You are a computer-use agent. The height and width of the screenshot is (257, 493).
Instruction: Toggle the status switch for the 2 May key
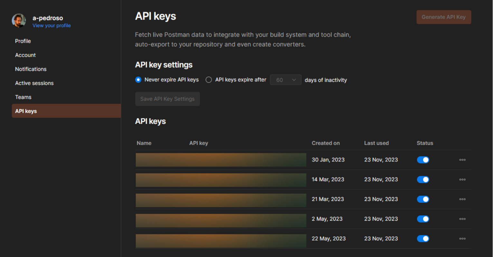(423, 219)
